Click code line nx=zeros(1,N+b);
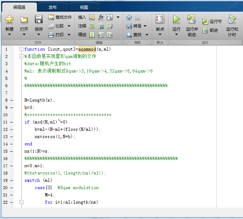The image size is (243, 219). coord(55,137)
